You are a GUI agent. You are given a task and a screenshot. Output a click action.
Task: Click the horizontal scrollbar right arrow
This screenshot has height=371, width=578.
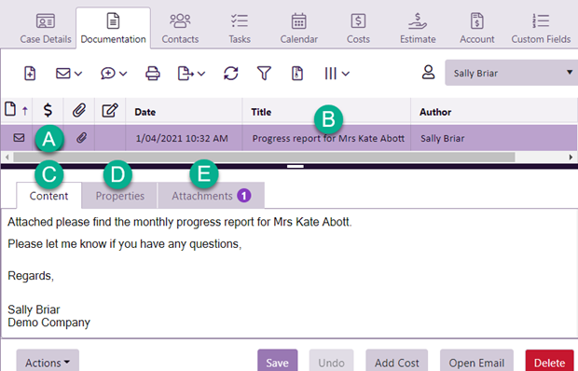click(x=571, y=157)
